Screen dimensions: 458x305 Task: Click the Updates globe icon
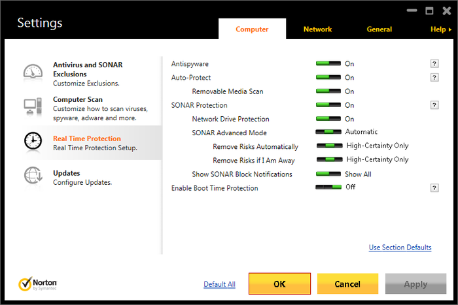coord(33,176)
